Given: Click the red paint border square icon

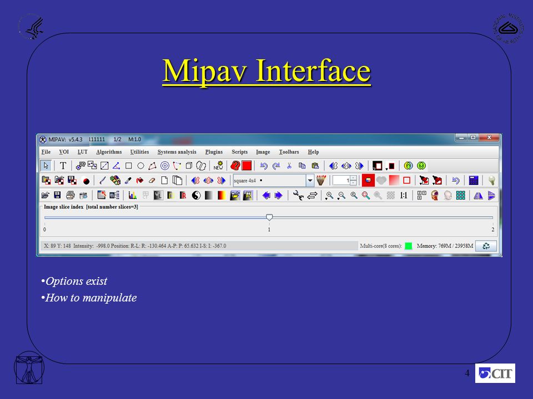Looking at the screenshot, I should [406, 180].
